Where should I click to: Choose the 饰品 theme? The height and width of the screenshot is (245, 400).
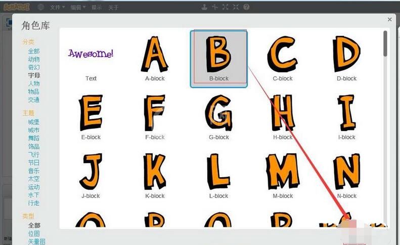coord(34,146)
